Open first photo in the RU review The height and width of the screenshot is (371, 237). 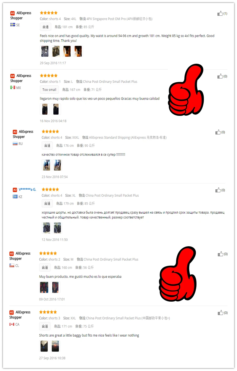[46, 165]
